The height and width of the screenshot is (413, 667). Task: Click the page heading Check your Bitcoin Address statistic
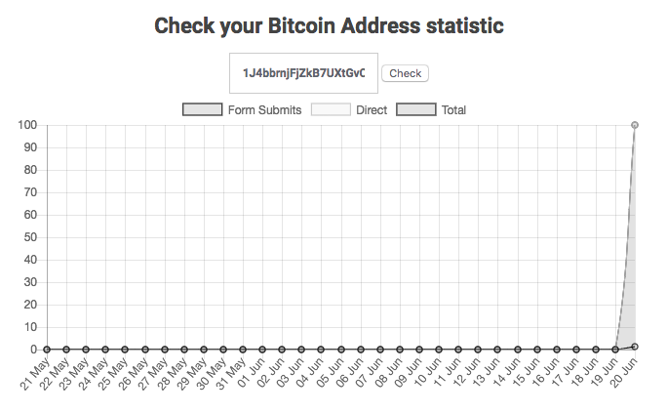pos(329,25)
